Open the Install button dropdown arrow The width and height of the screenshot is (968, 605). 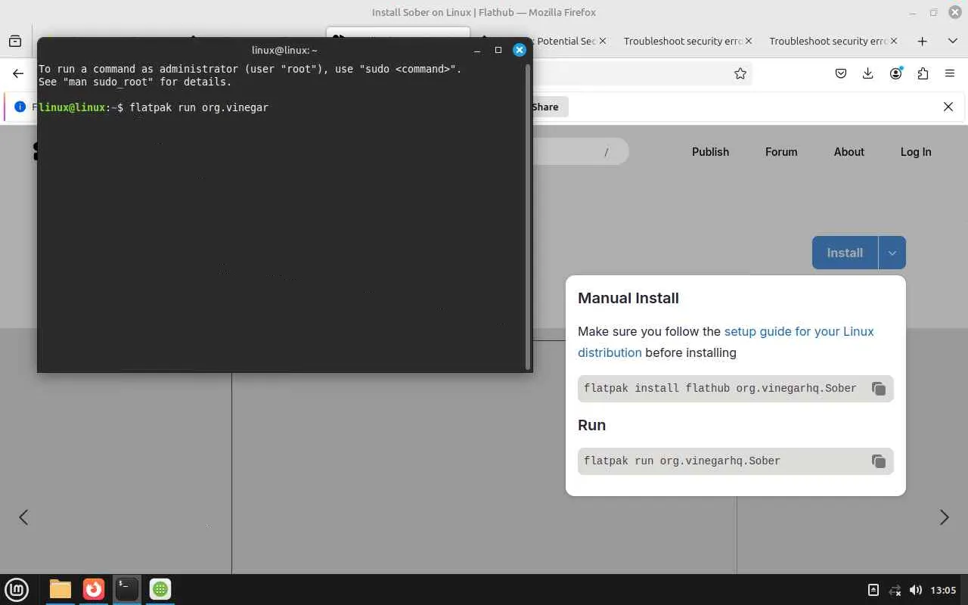[x=892, y=253]
